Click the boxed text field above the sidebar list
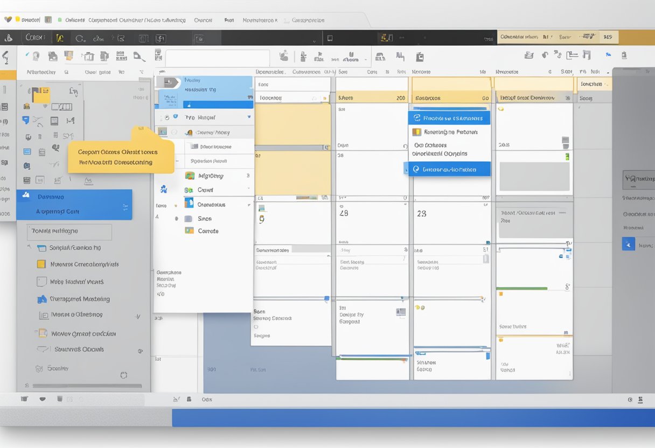This screenshot has height=448, width=655. pos(69,232)
